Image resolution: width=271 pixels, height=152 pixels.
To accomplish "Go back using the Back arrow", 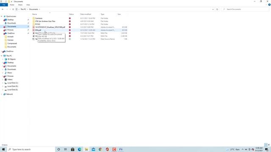I will [3, 9].
